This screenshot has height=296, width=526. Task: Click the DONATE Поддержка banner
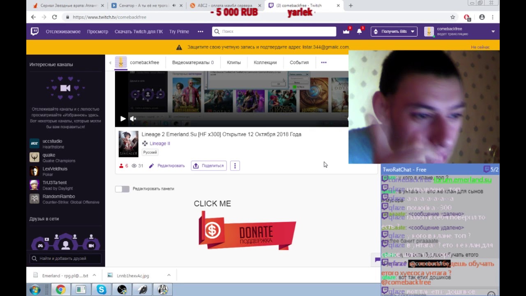pyautogui.click(x=247, y=230)
